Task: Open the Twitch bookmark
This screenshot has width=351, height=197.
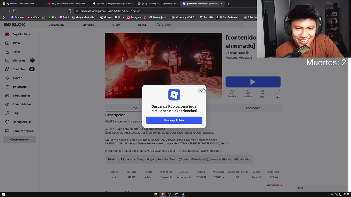Action: (64, 17)
